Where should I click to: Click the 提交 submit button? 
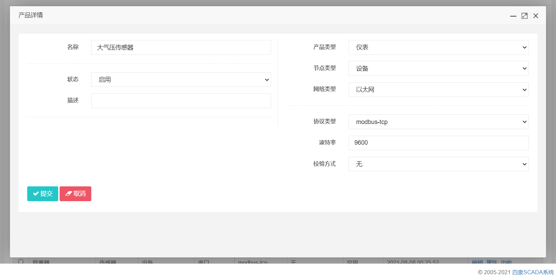pyautogui.click(x=43, y=194)
